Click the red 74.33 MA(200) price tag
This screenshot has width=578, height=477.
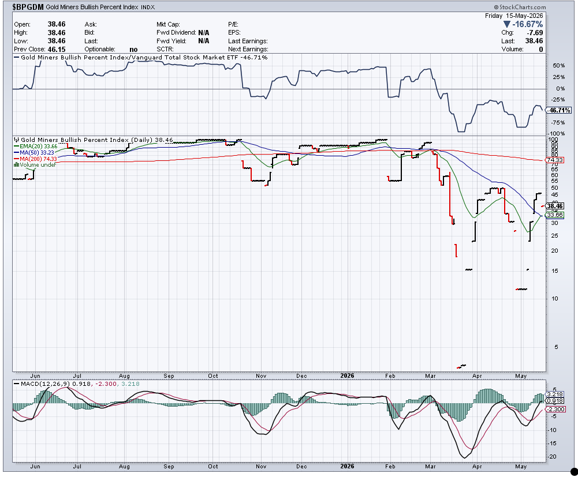click(555, 160)
